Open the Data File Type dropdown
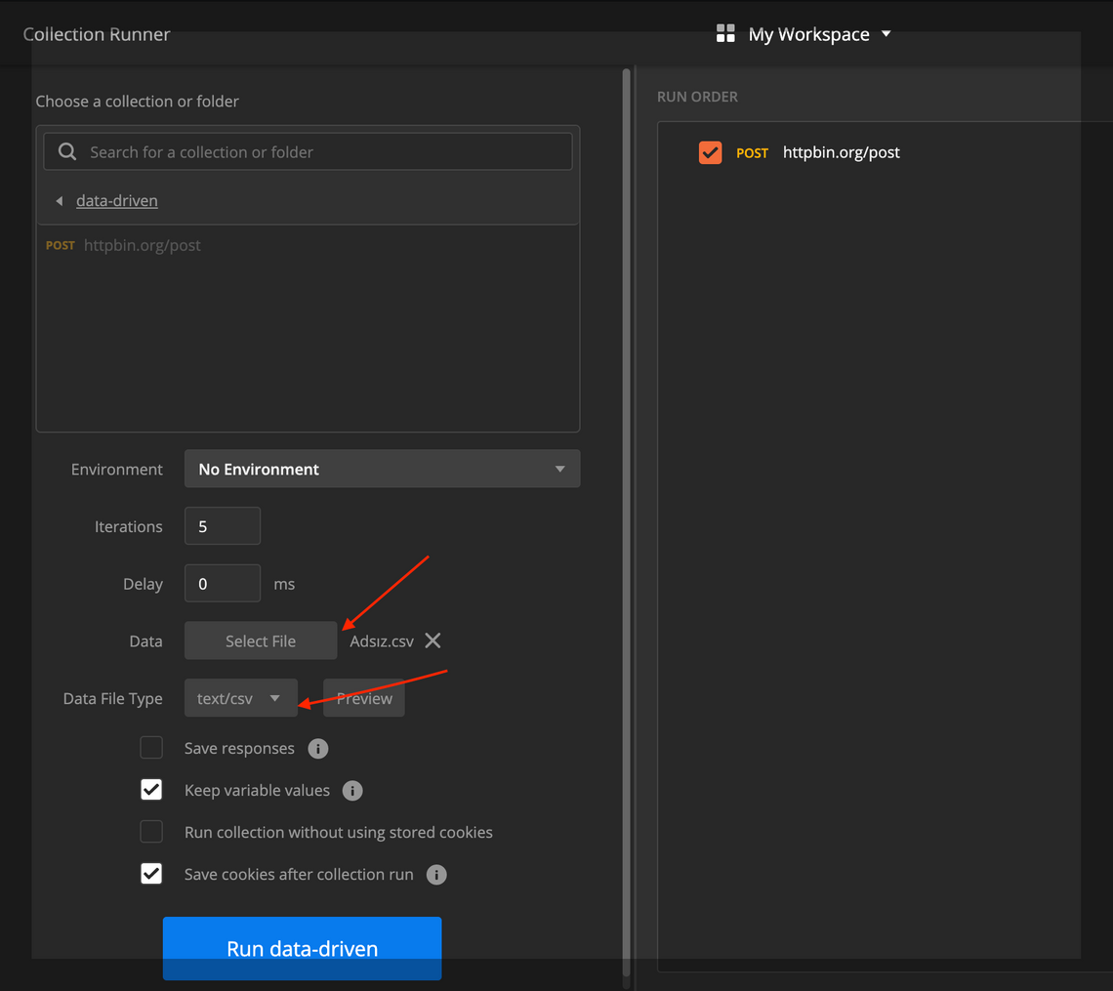The image size is (1113, 991). (x=240, y=698)
